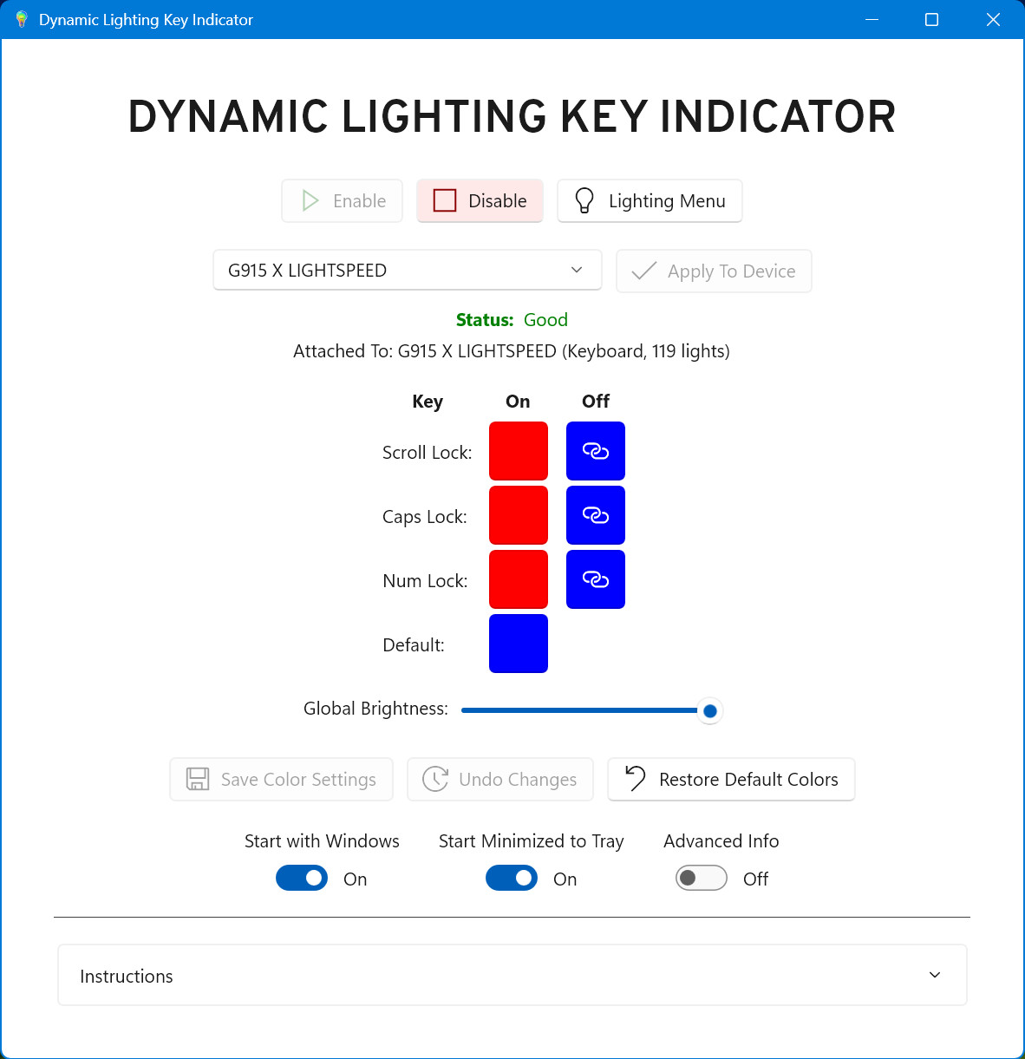Click the app lightbulb icon in title bar
This screenshot has width=1025, height=1059.
(22, 19)
